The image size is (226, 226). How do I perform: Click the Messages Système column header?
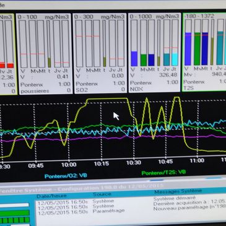[178, 191]
